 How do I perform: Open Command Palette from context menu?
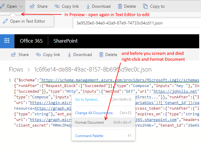(x=89, y=136)
